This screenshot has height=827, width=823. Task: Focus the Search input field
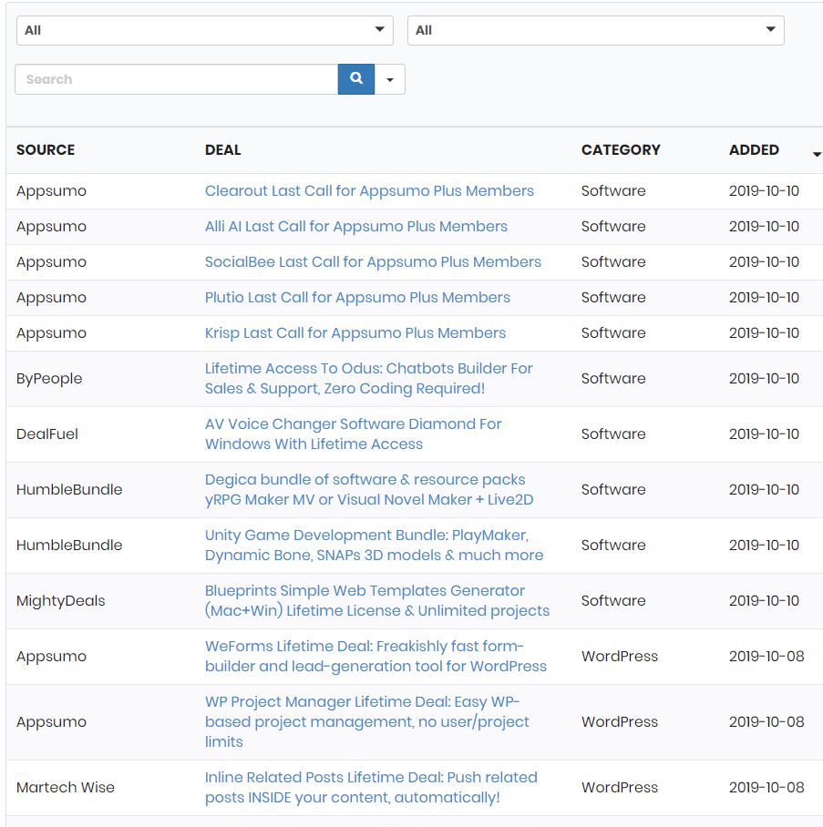[176, 79]
